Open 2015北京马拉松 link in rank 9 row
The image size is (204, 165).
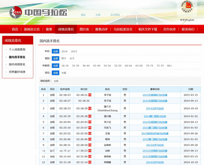point(155,145)
